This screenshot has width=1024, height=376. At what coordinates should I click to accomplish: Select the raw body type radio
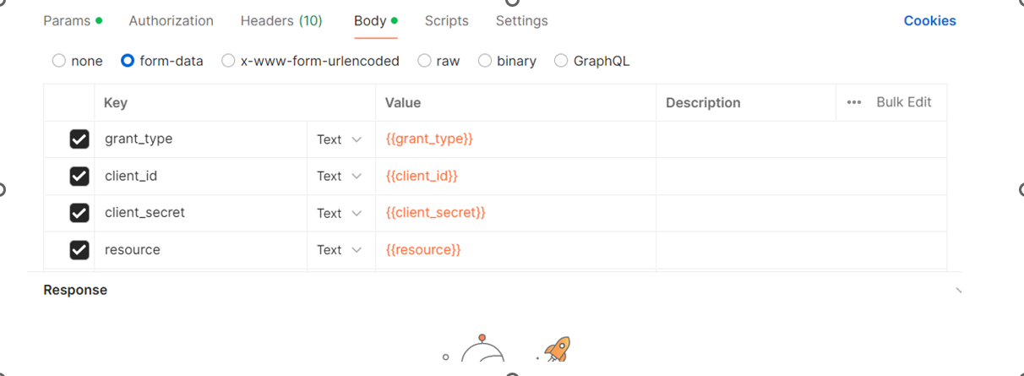coord(424,61)
